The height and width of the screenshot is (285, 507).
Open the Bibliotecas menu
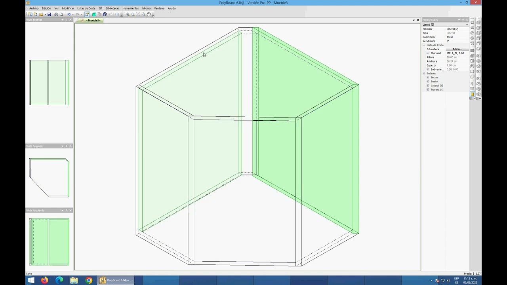coord(112,8)
